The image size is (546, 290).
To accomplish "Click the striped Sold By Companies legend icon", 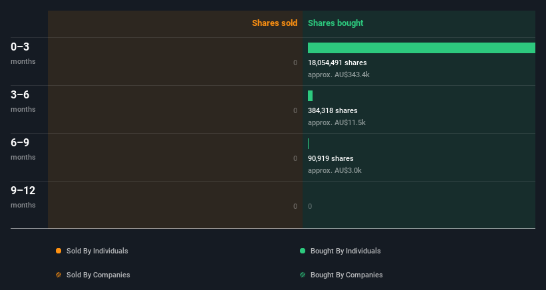I will coord(59,275).
